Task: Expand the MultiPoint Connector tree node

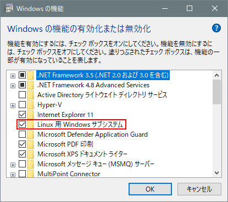Action: (x=13, y=175)
